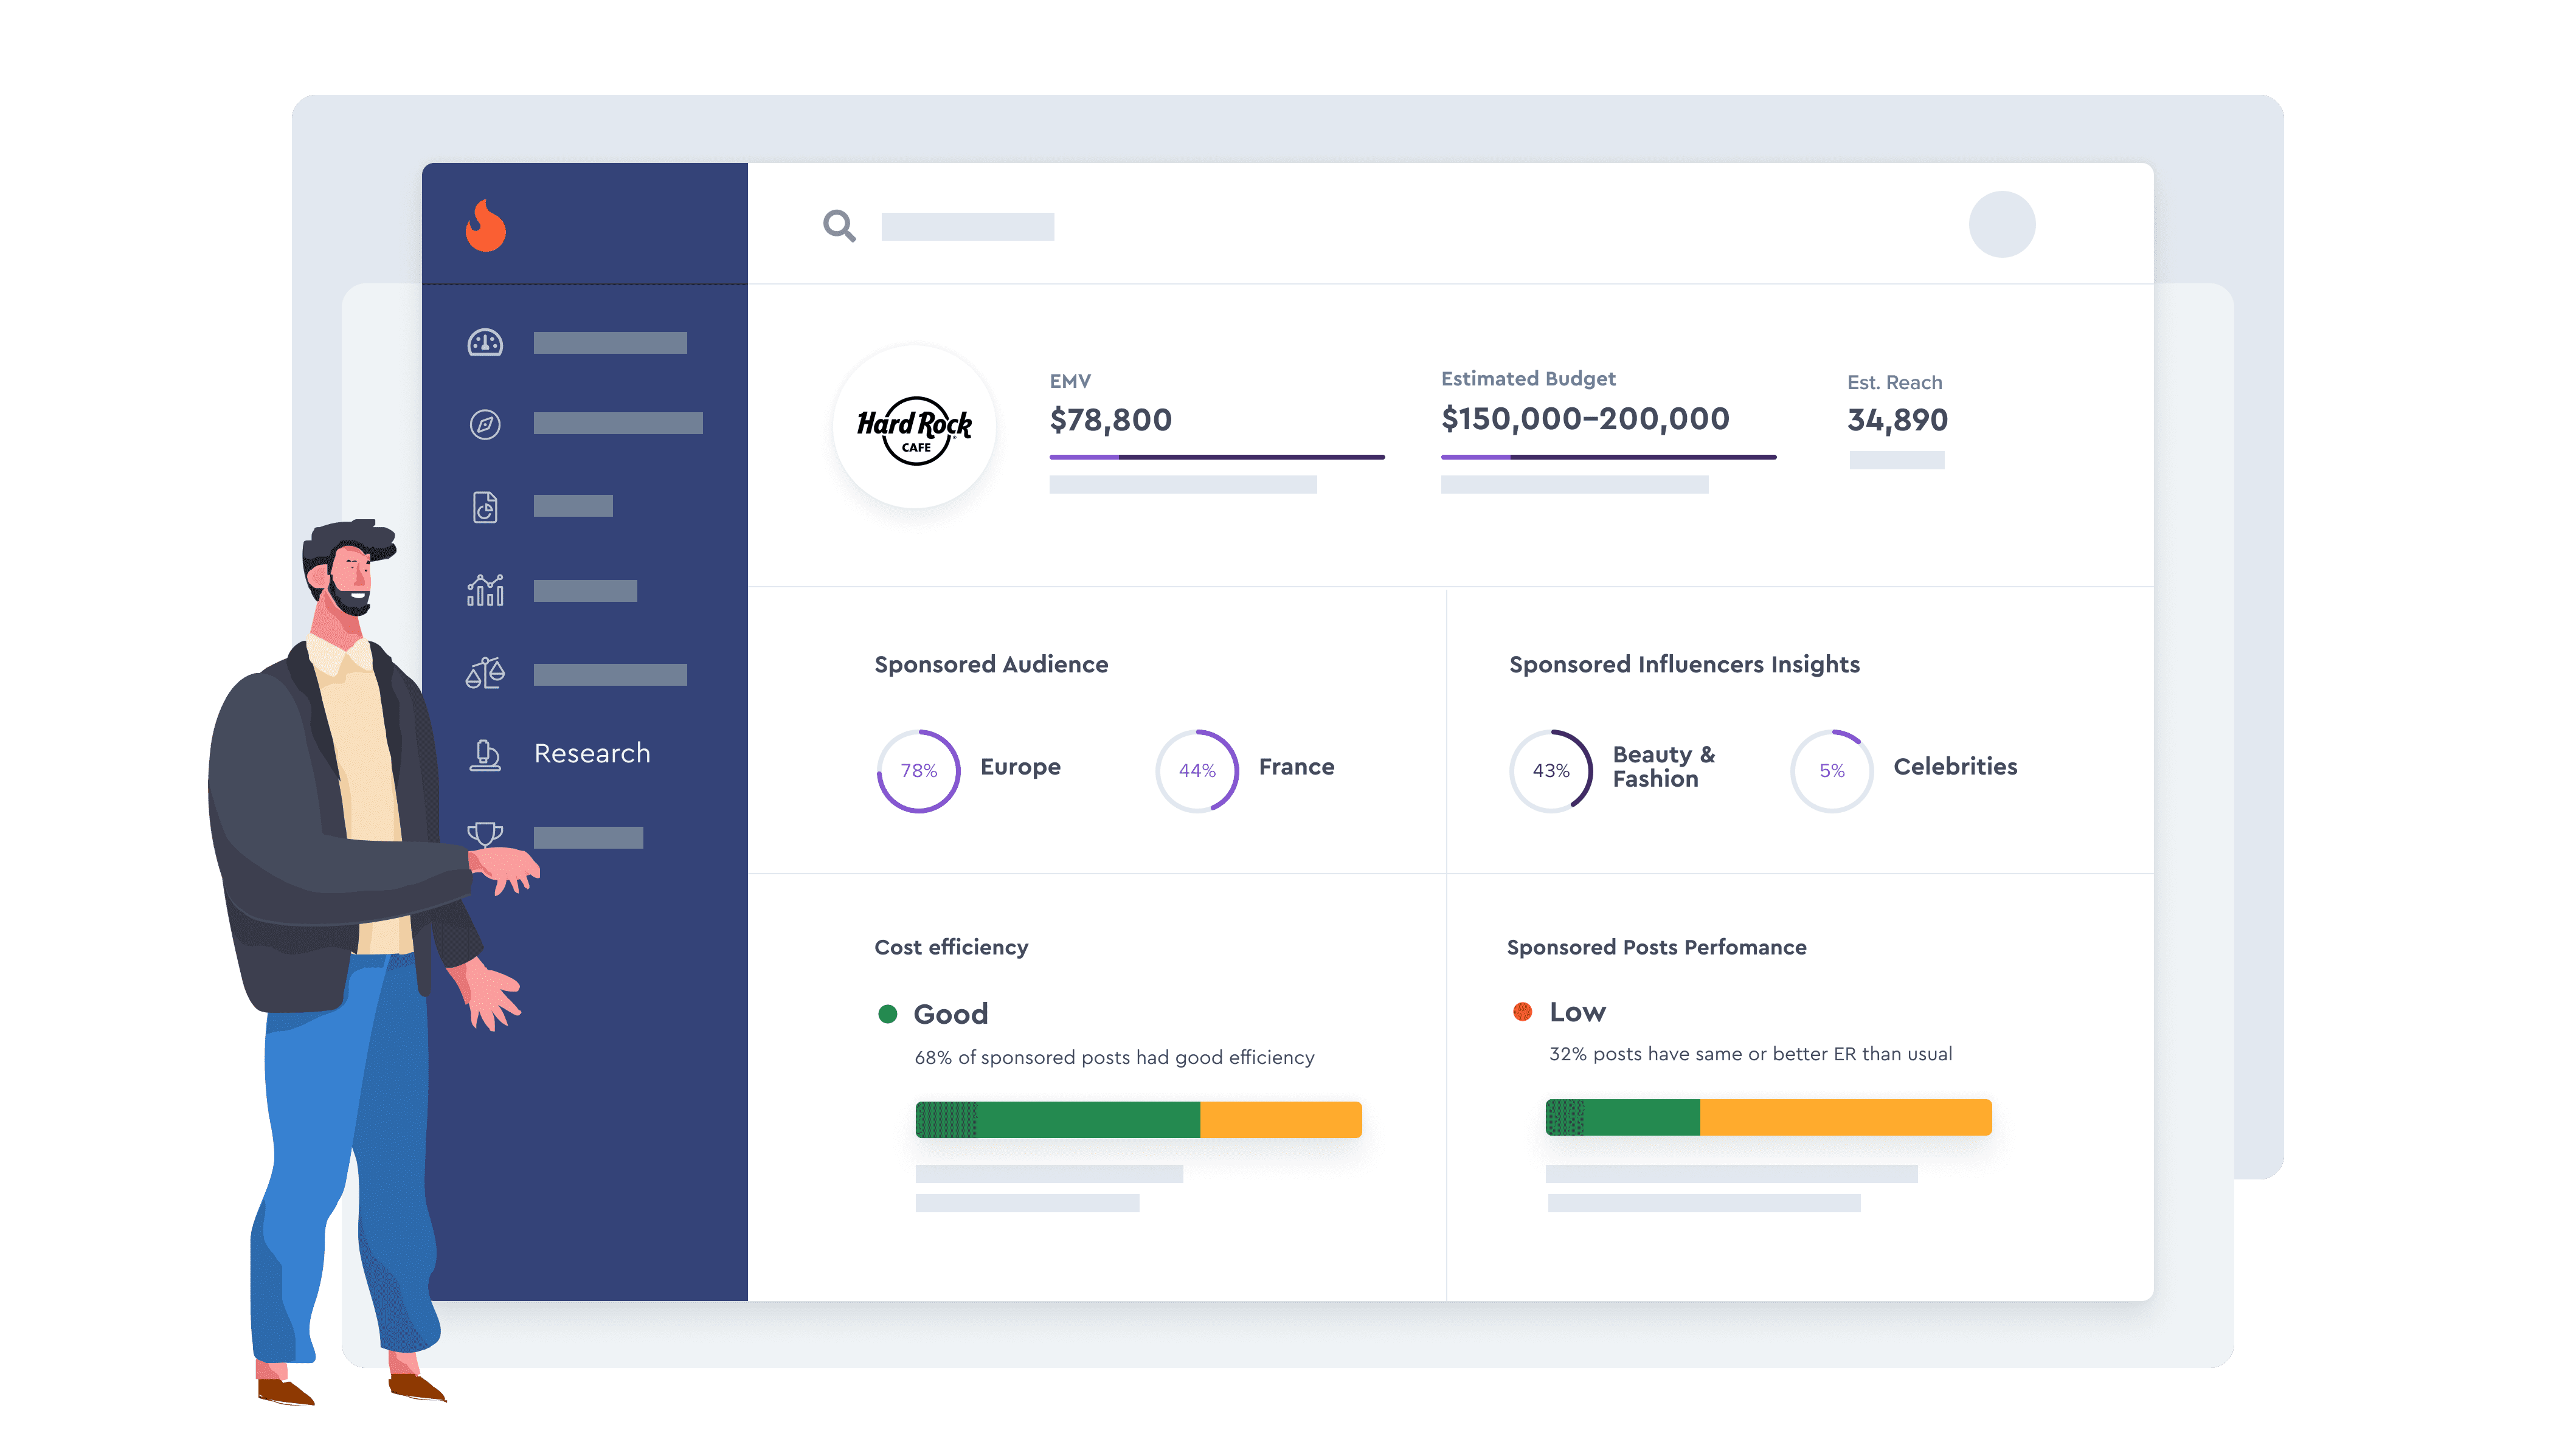Select the 78% Europe audience ring
Viewport: 2576px width, 1453px height.
tap(918, 770)
